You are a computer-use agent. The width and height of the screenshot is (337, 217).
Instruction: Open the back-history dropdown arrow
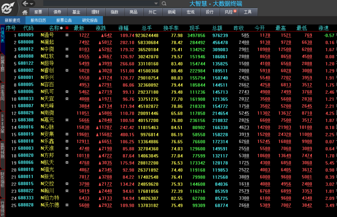[31, 4]
